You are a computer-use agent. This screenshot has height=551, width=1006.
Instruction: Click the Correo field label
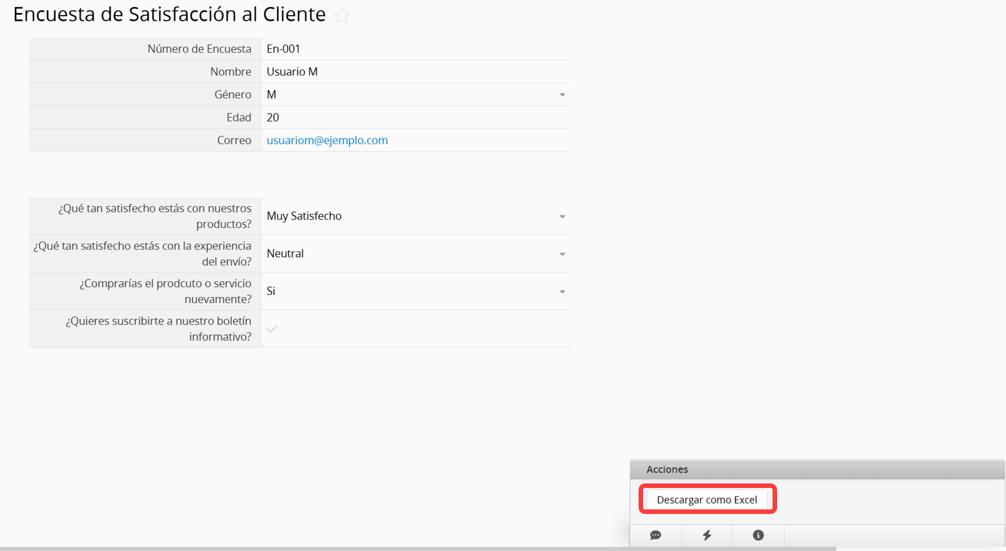click(x=234, y=140)
